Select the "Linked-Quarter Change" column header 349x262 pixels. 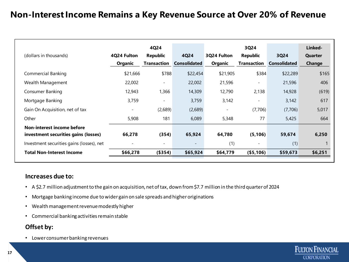(314, 56)
